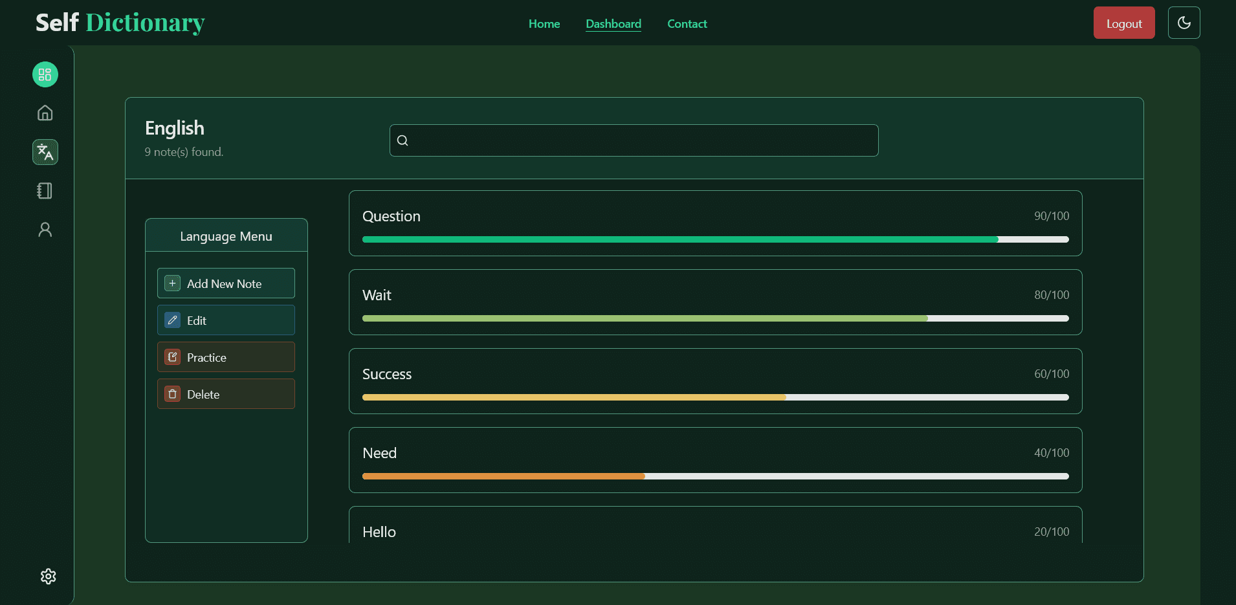Screen dimensions: 1236x605
Task: Open the Question note card
Action: pyautogui.click(x=716, y=223)
